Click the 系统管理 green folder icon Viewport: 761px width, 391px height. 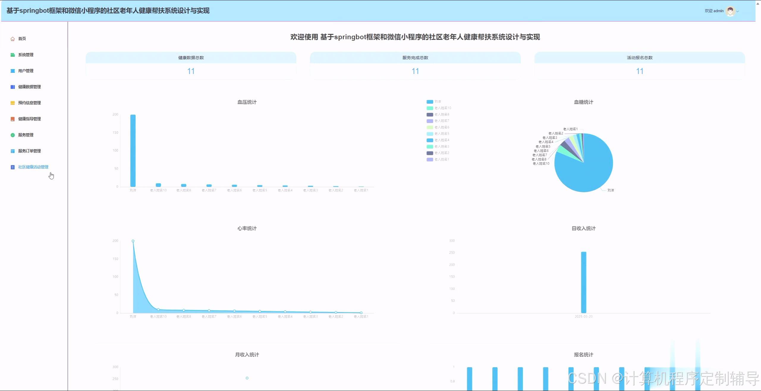coord(12,55)
